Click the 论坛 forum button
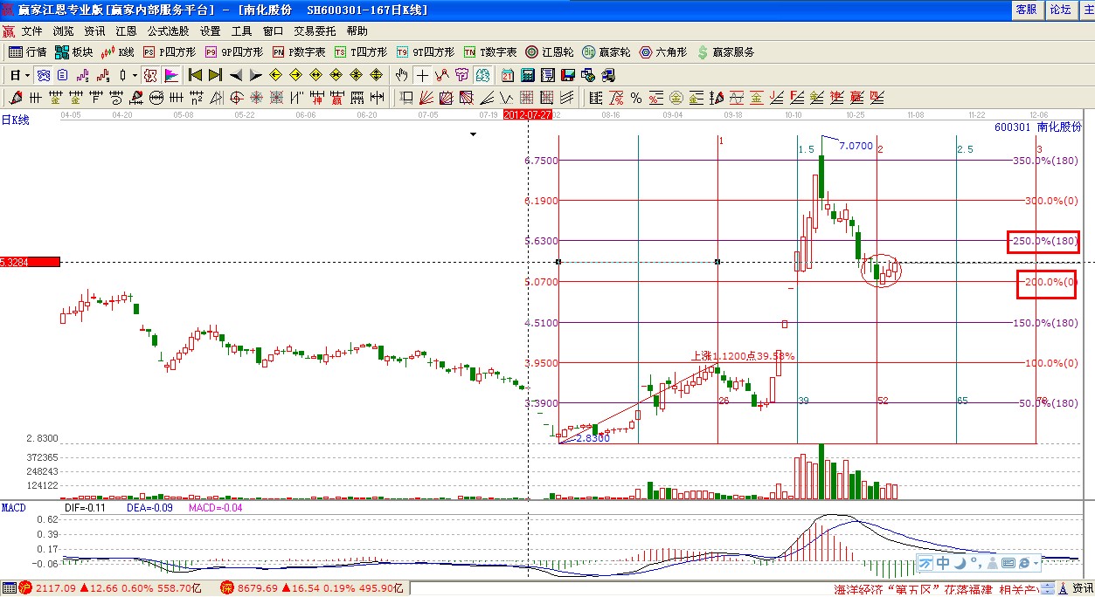This screenshot has height=597, width=1095. (1060, 9)
